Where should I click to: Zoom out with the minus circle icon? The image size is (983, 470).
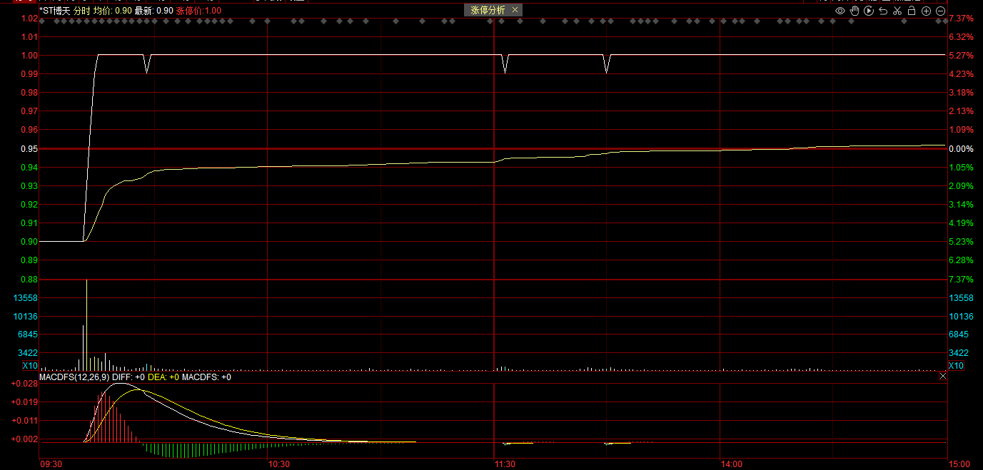tap(941, 11)
